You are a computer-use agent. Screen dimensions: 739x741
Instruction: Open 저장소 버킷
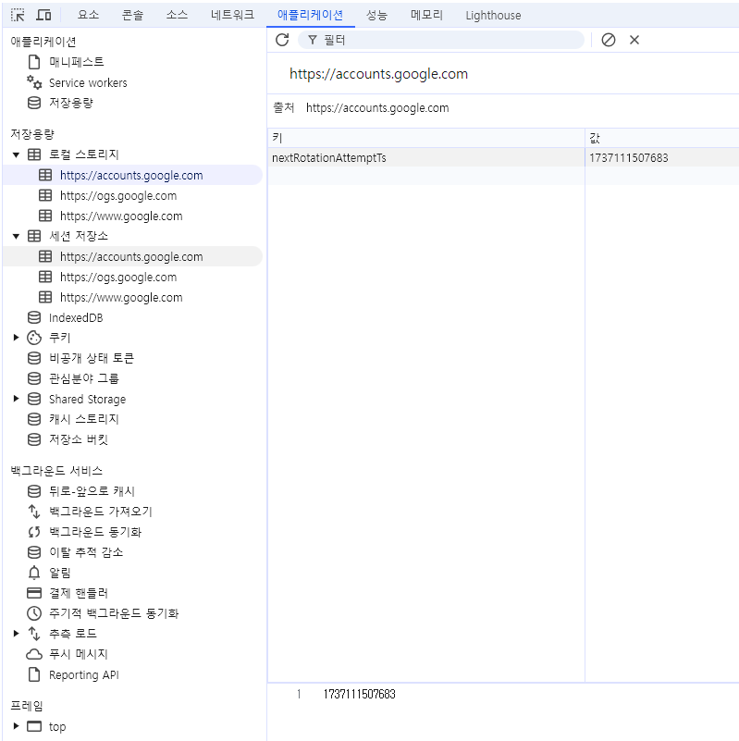pos(79,439)
